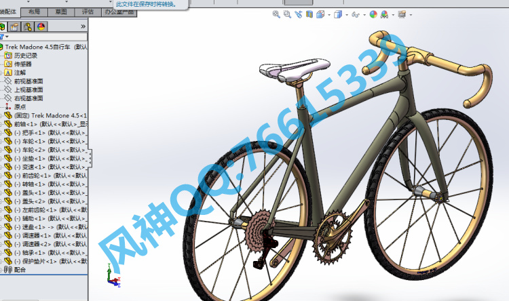
Task: Select the 轴承<1> component
Action: 50,253
